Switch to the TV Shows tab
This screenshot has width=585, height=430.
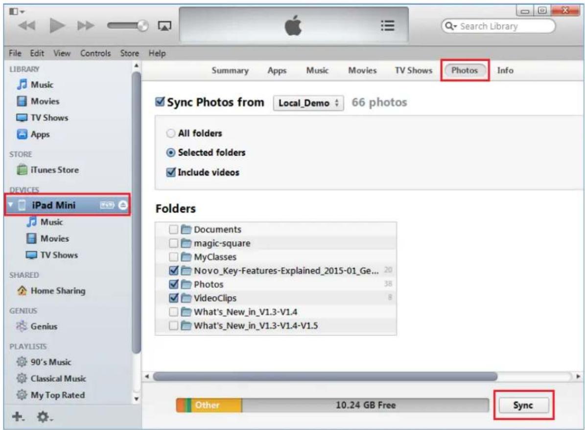pyautogui.click(x=413, y=70)
